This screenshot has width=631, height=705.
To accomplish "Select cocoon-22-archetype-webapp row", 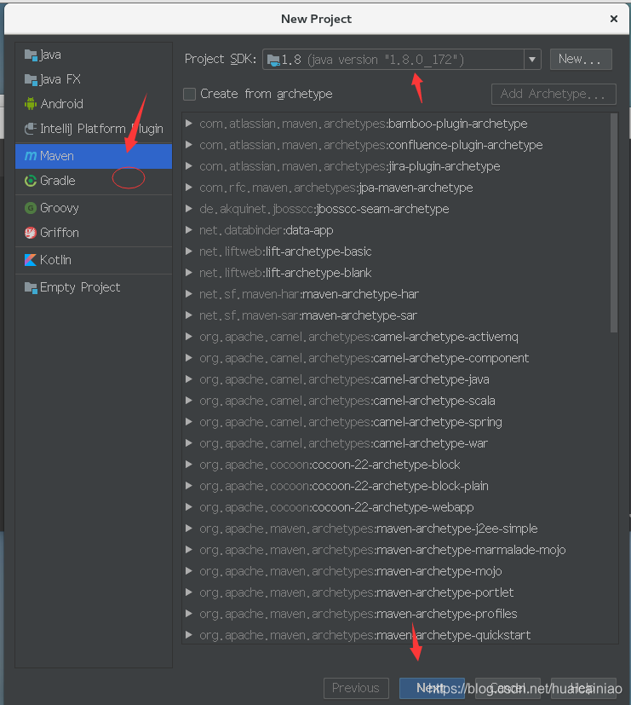I will click(x=397, y=507).
